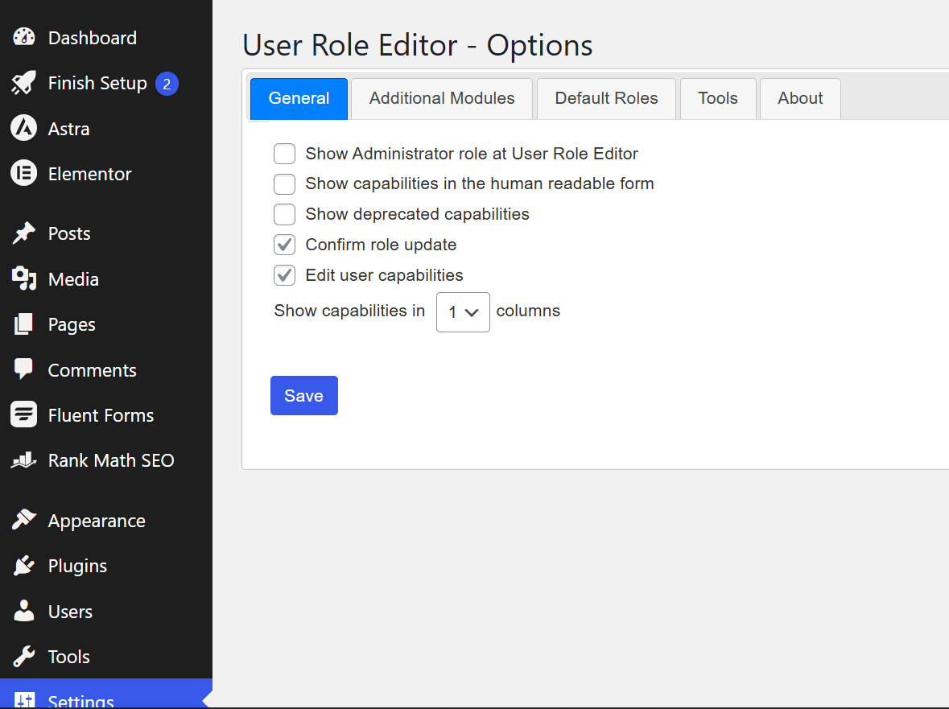Click the 'Show deprecated capabilities' label text
Screen dimensions: 949x709
coord(417,214)
